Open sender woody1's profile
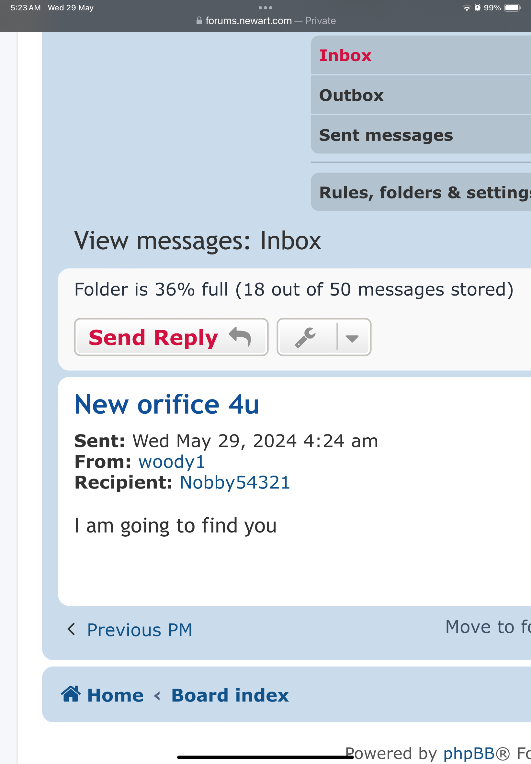This screenshot has height=764, width=531. 172,462
